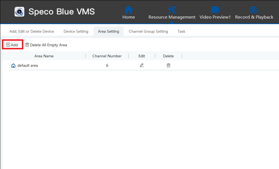Click the channel count 6 cell
The width and height of the screenshot is (279, 169).
pos(107,66)
